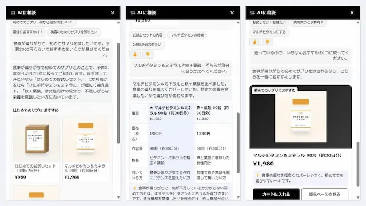The height and width of the screenshot is (206, 366).
Task: Click 鉄＋葉酸 60粒 column header
Action: 213,113
